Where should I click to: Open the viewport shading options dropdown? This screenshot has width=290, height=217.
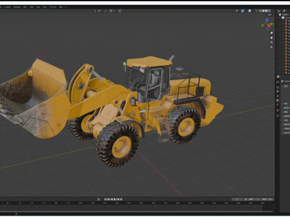click(272, 11)
